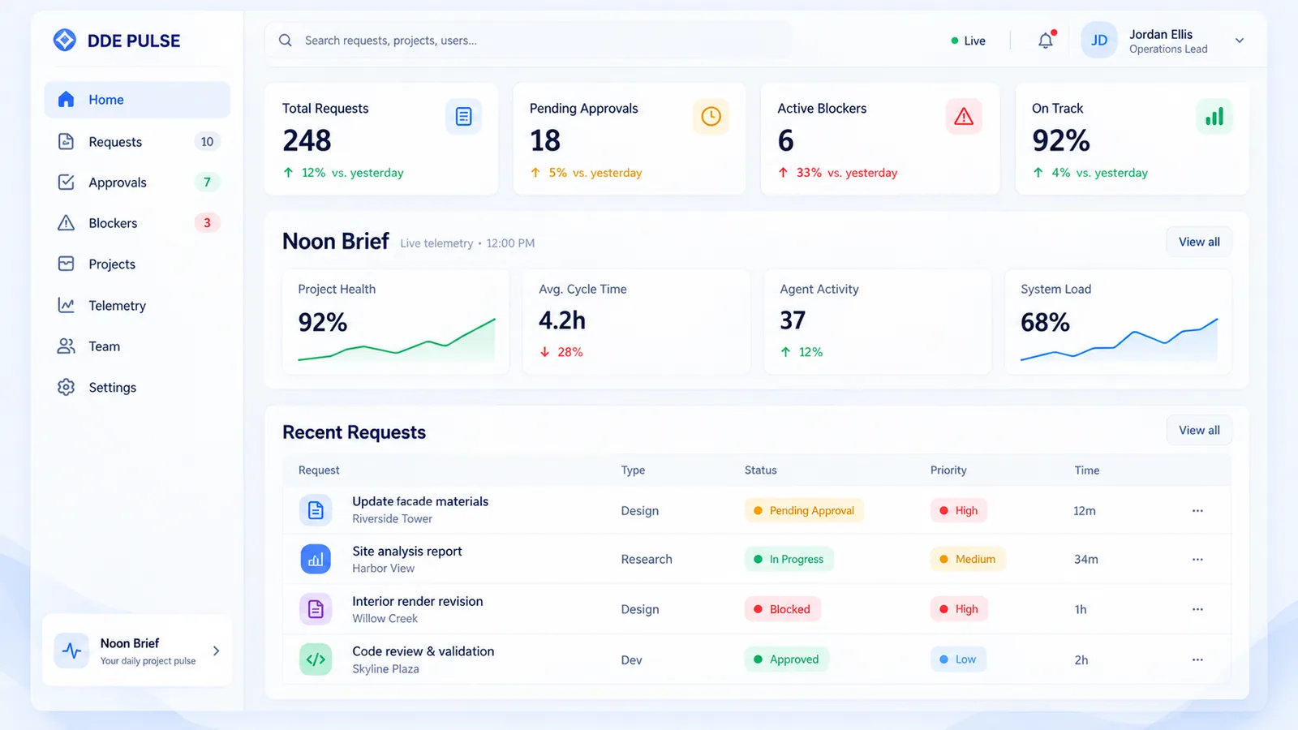
Task: Click the JD user avatar
Action: [1099, 41]
